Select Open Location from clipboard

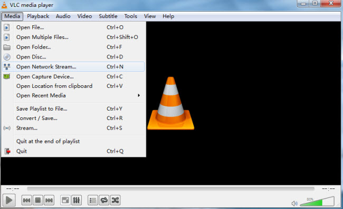tap(73, 86)
